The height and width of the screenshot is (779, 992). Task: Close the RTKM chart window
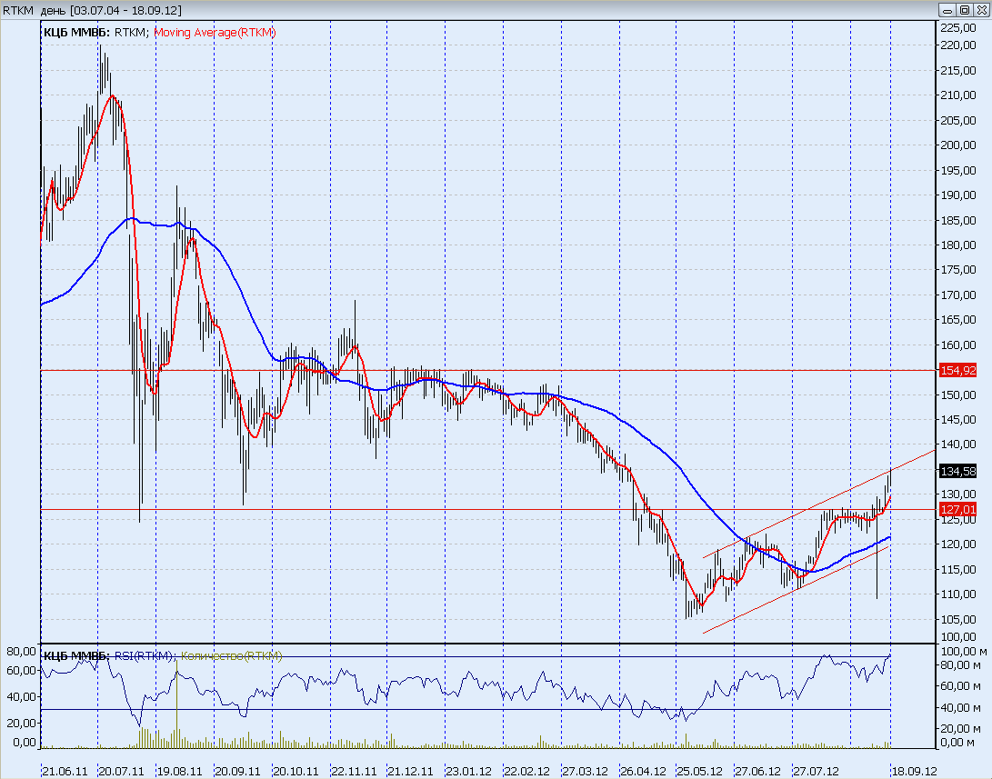point(980,10)
